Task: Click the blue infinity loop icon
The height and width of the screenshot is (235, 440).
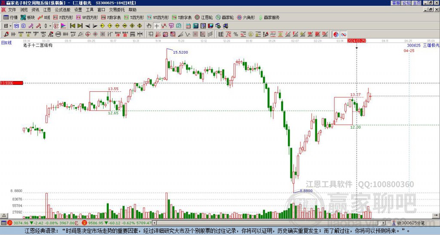Action: point(343,34)
